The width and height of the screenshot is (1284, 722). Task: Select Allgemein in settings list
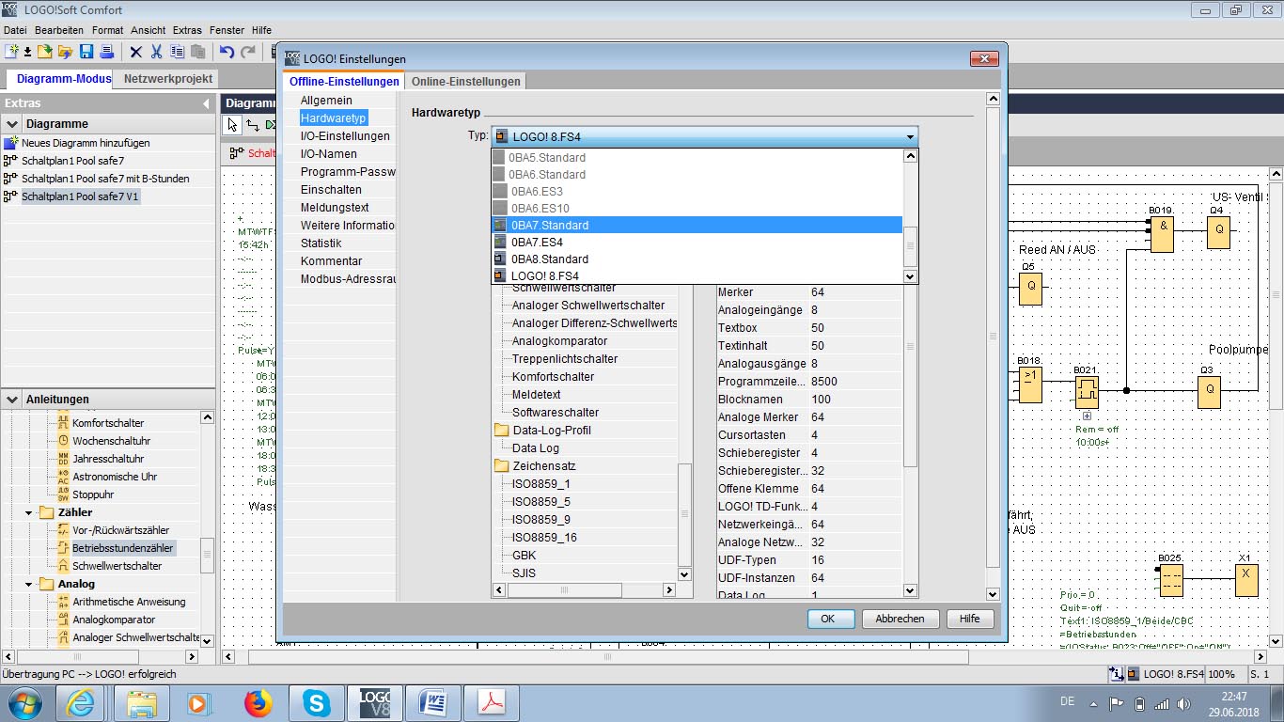[x=326, y=101]
